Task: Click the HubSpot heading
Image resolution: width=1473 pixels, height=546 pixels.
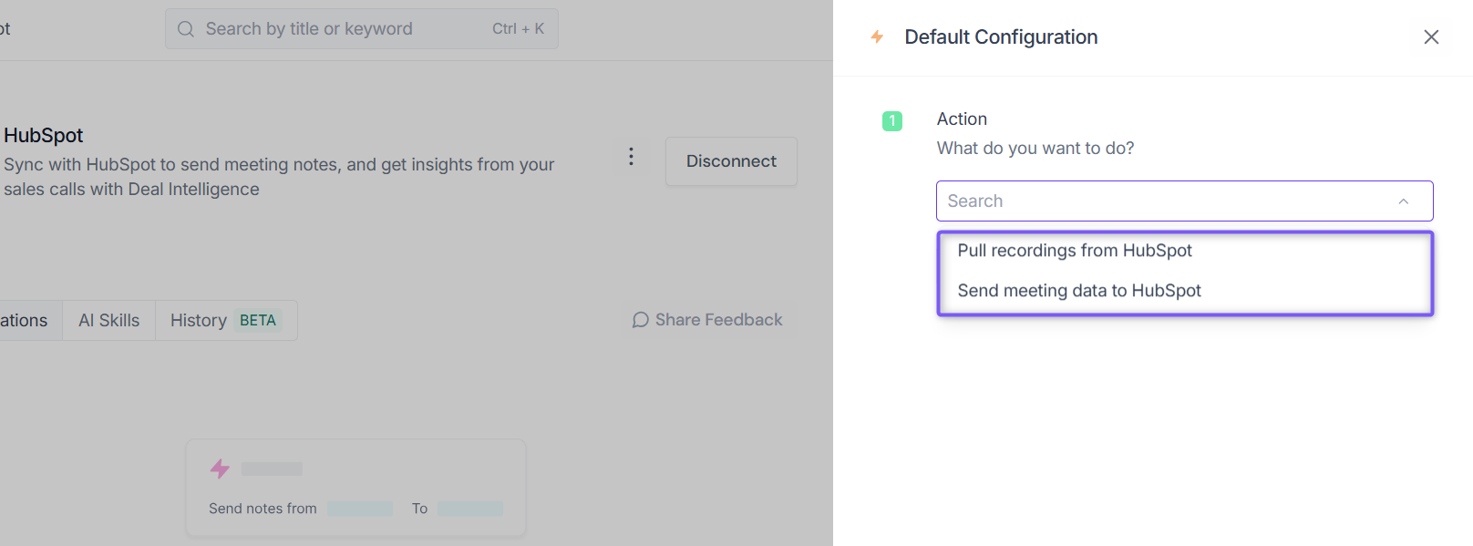Action: [43, 136]
